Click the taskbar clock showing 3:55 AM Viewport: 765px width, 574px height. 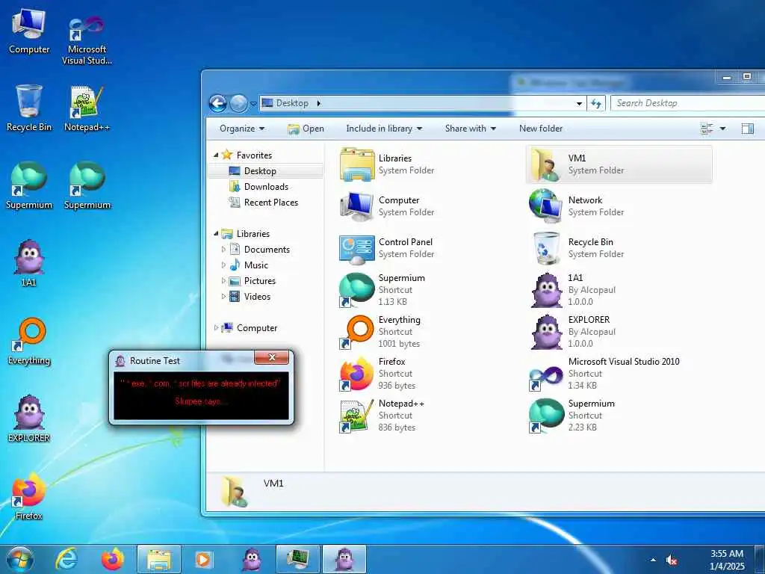pyautogui.click(x=726, y=560)
